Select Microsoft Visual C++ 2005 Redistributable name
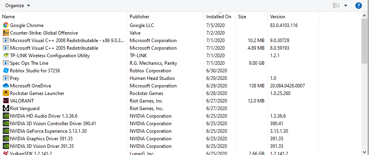The width and height of the screenshot is (369, 155). pyautogui.click(x=54, y=48)
